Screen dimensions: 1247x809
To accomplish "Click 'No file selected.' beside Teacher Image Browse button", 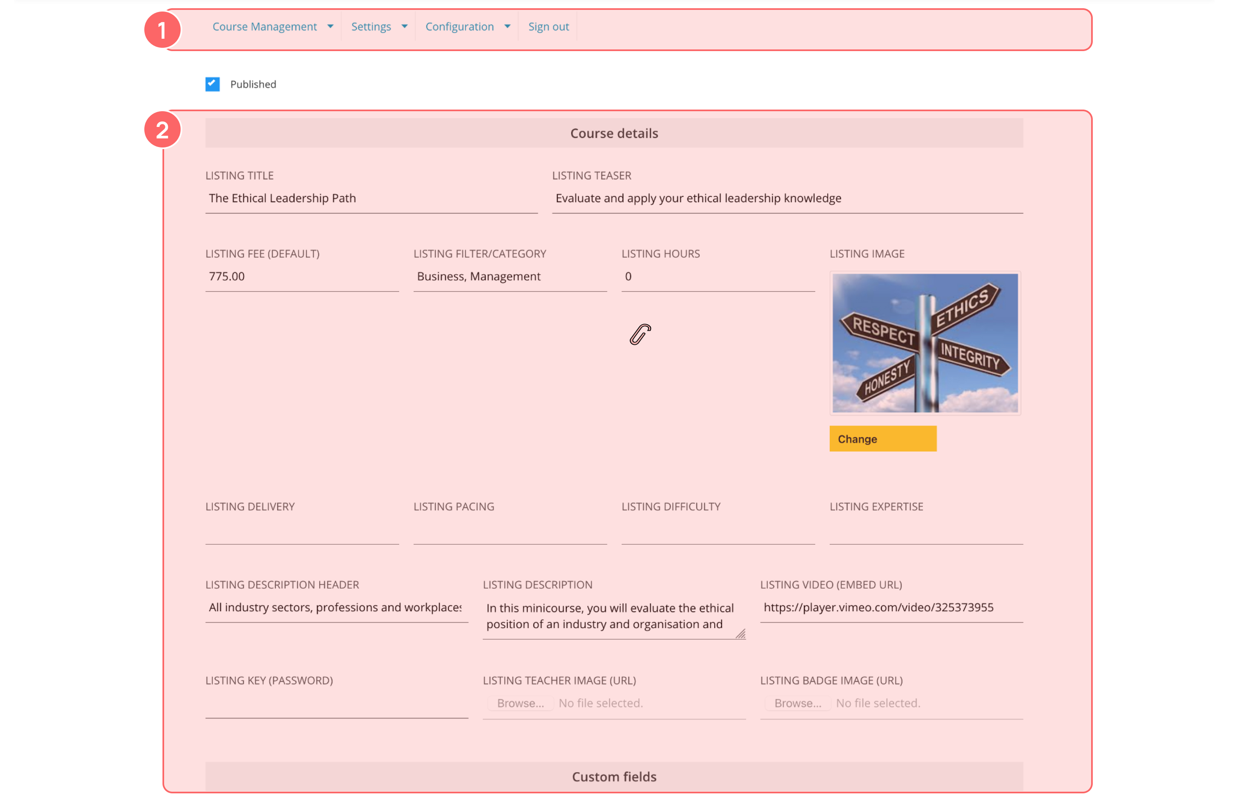I will point(601,703).
